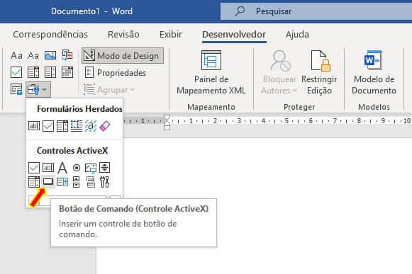412x274 pixels.
Task: Insert a Repeating Section content control
Action: (x=16, y=89)
